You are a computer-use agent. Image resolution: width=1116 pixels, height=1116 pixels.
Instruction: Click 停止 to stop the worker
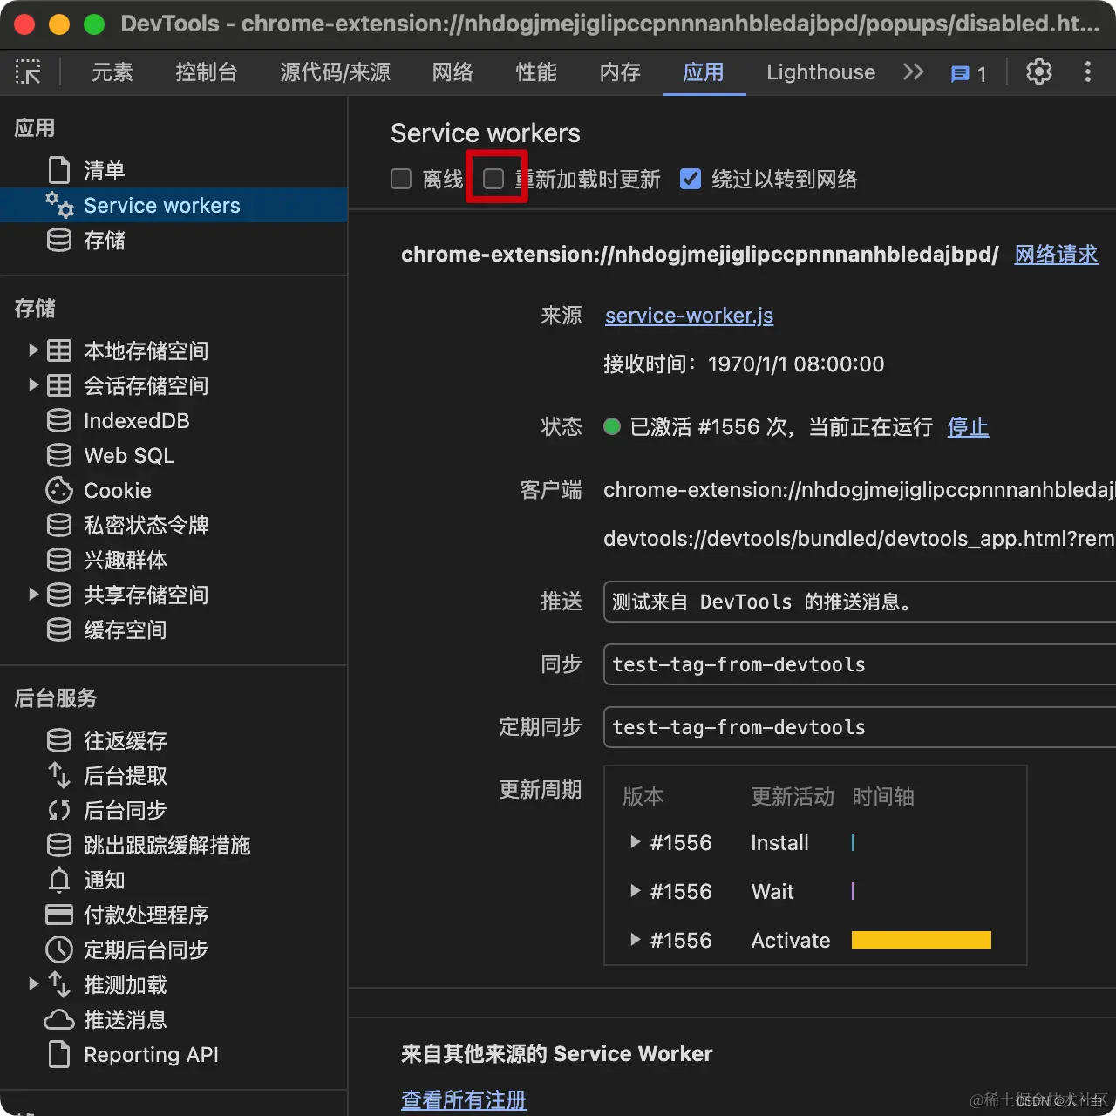968,427
